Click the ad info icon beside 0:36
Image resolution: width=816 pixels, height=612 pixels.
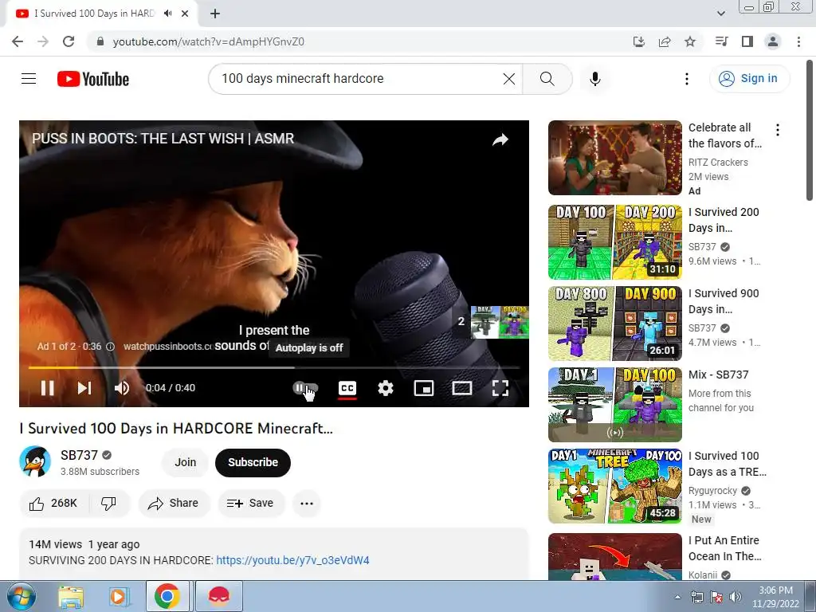[110, 347]
